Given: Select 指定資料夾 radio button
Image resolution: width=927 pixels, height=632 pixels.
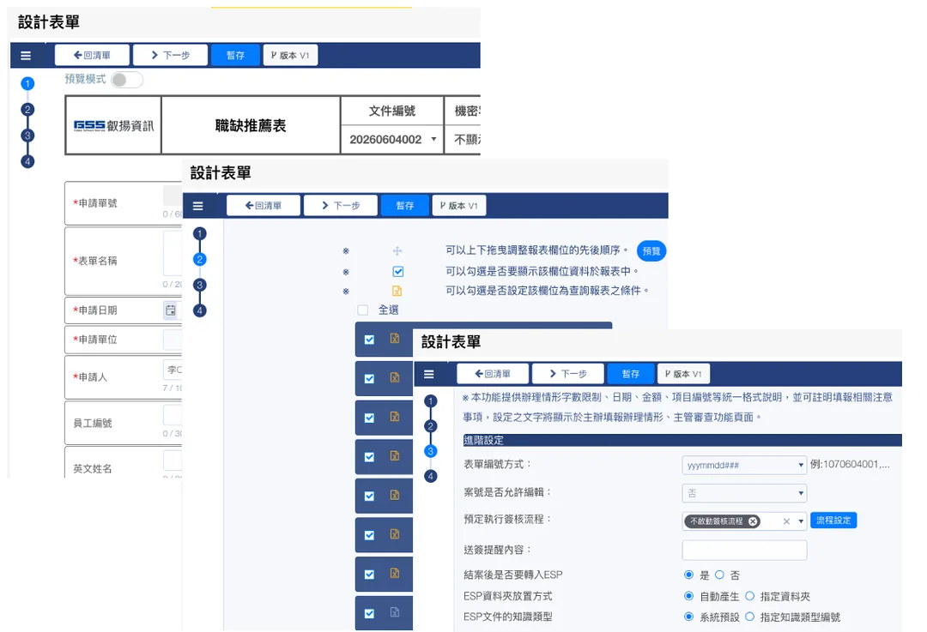Looking at the screenshot, I should click(749, 596).
